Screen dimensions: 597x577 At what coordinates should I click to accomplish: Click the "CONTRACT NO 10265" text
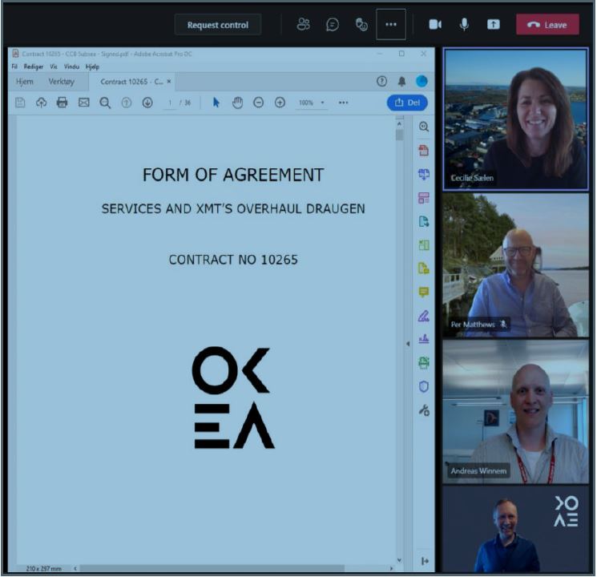point(233,260)
